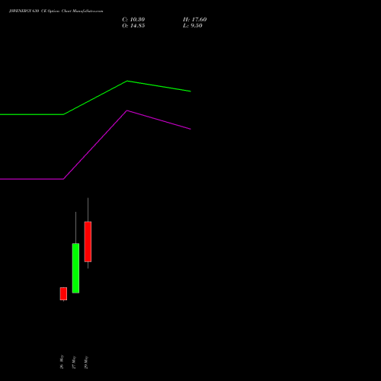Screen dimensions: 381x381
Task: Click the purple indicator line's peak
Action: coord(127,110)
